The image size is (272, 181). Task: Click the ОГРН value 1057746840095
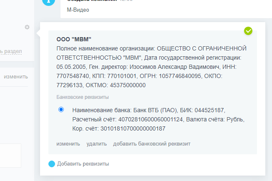click(180, 76)
